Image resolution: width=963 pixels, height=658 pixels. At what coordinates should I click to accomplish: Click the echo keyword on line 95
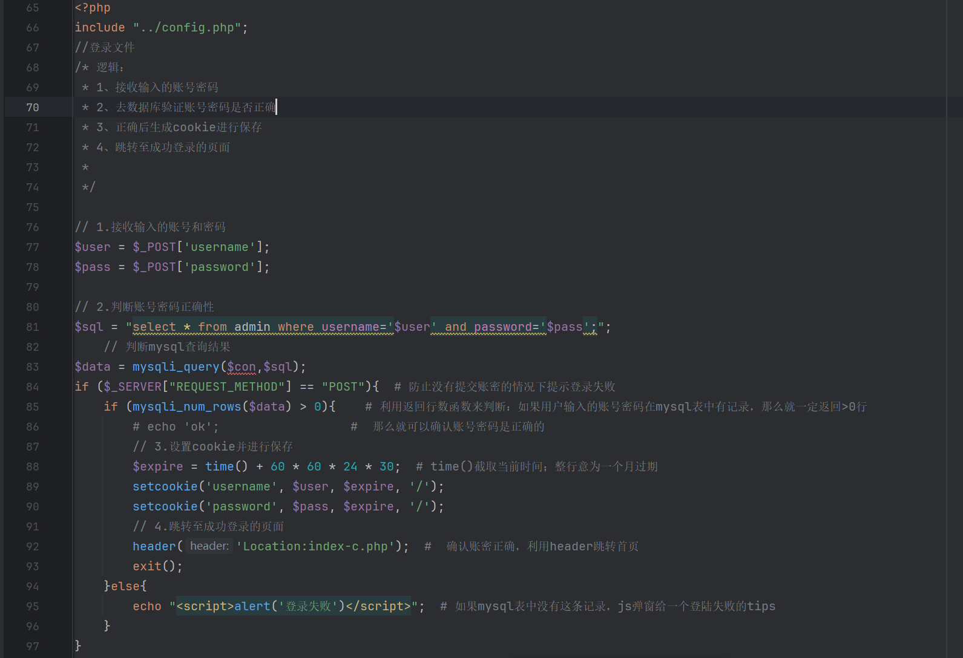(147, 606)
